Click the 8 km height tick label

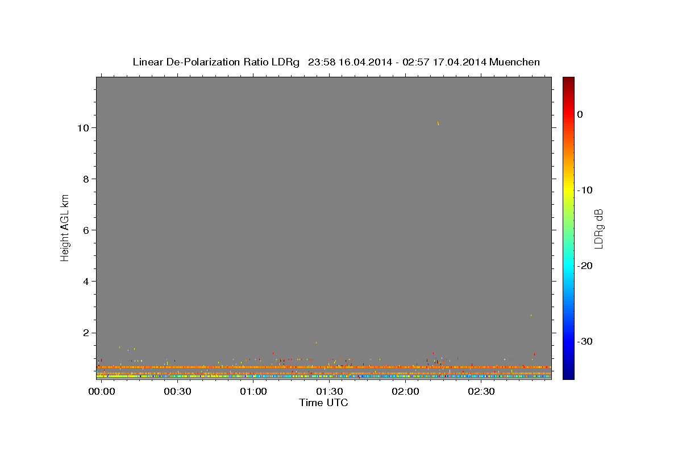[86, 179]
